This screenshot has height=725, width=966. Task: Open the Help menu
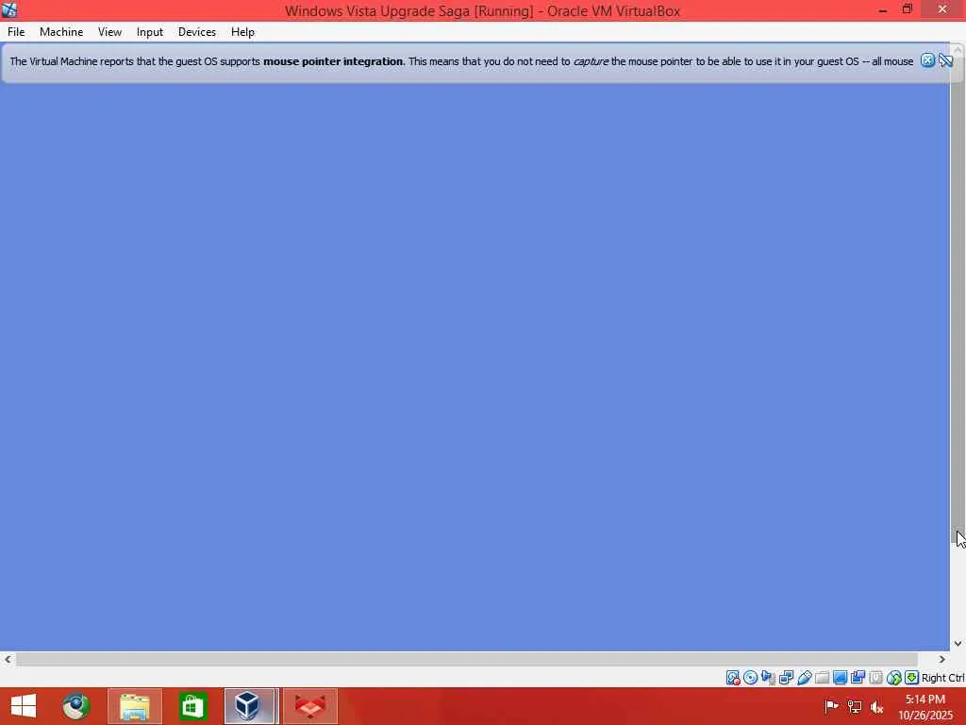[242, 32]
